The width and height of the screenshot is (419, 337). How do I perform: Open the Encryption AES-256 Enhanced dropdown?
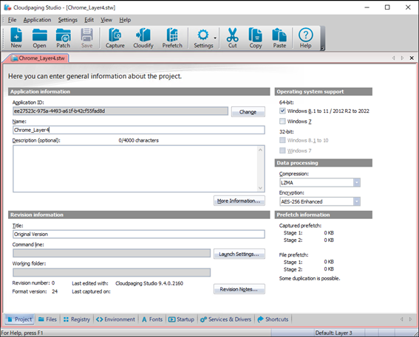coord(356,201)
